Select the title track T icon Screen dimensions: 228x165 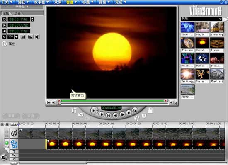(x=14, y=151)
